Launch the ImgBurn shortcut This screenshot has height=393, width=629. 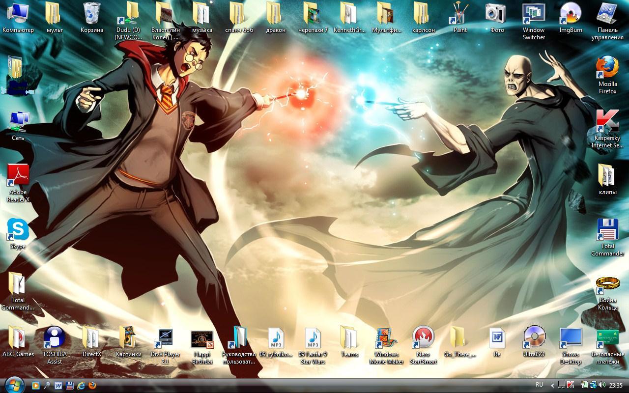[x=571, y=18]
